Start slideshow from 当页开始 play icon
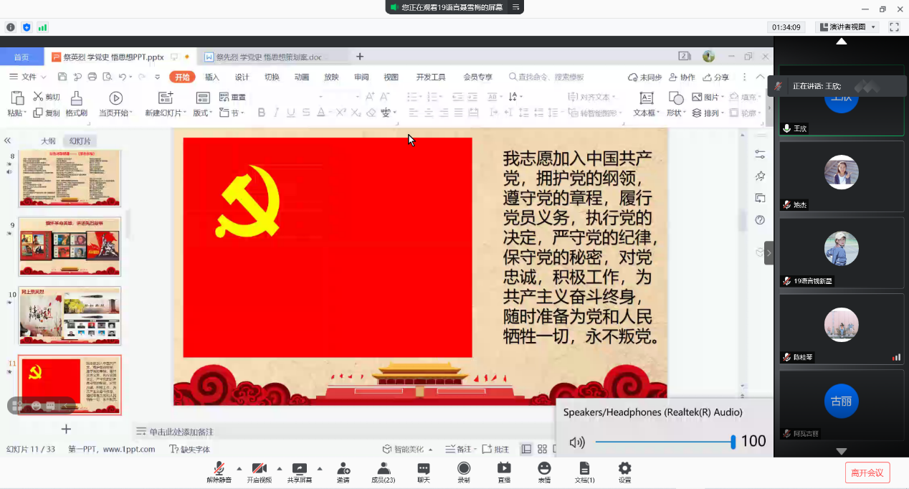The image size is (909, 489). coord(115,98)
